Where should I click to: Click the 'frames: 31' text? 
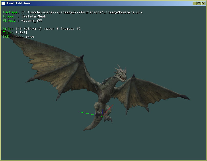[x=70, y=29]
